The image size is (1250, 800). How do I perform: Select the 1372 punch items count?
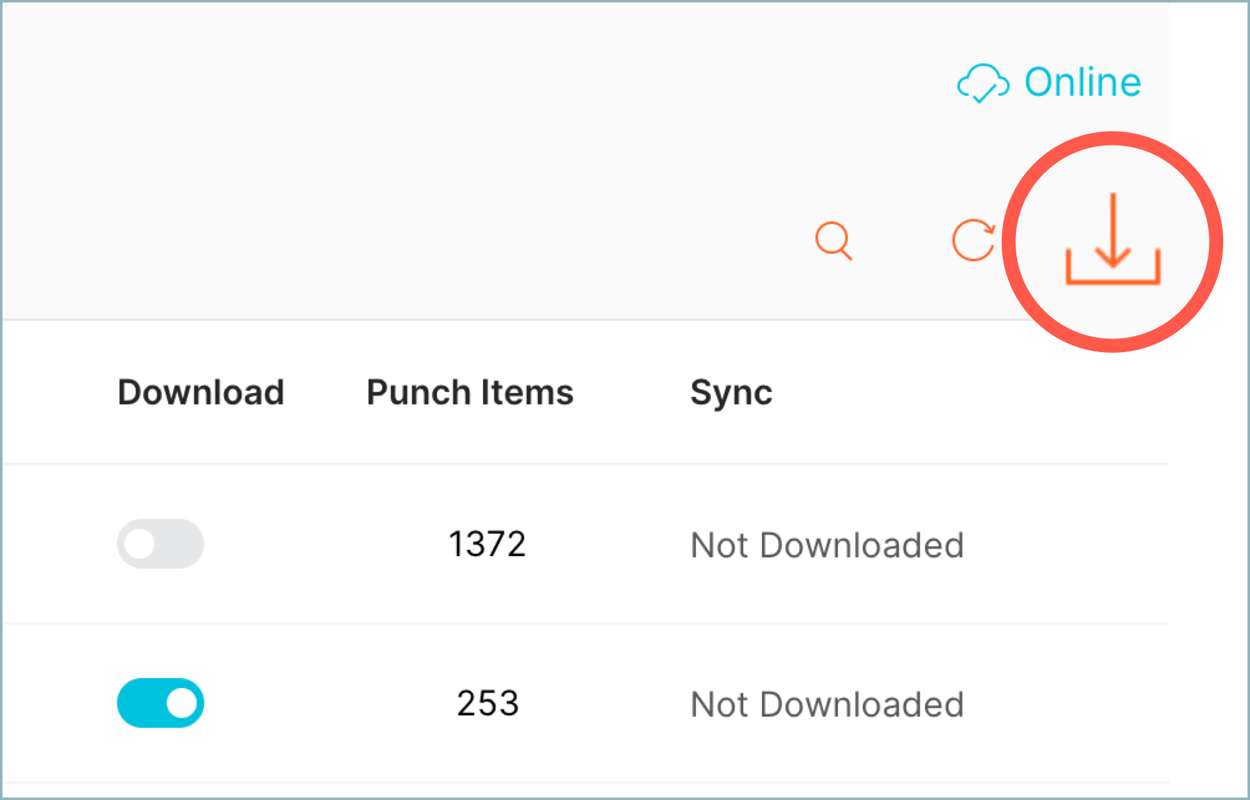(487, 544)
